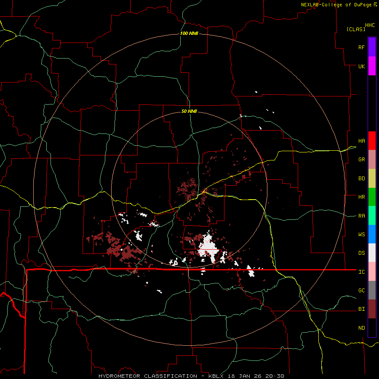Click the BD legend label
This screenshot has width=379, height=379.
pyautogui.click(x=361, y=179)
